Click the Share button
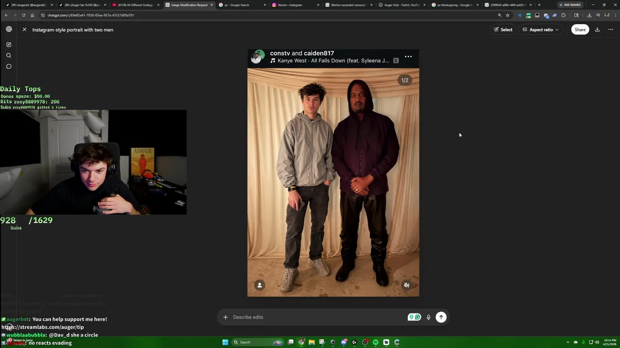Screen dimensions: 620x348 580,29
